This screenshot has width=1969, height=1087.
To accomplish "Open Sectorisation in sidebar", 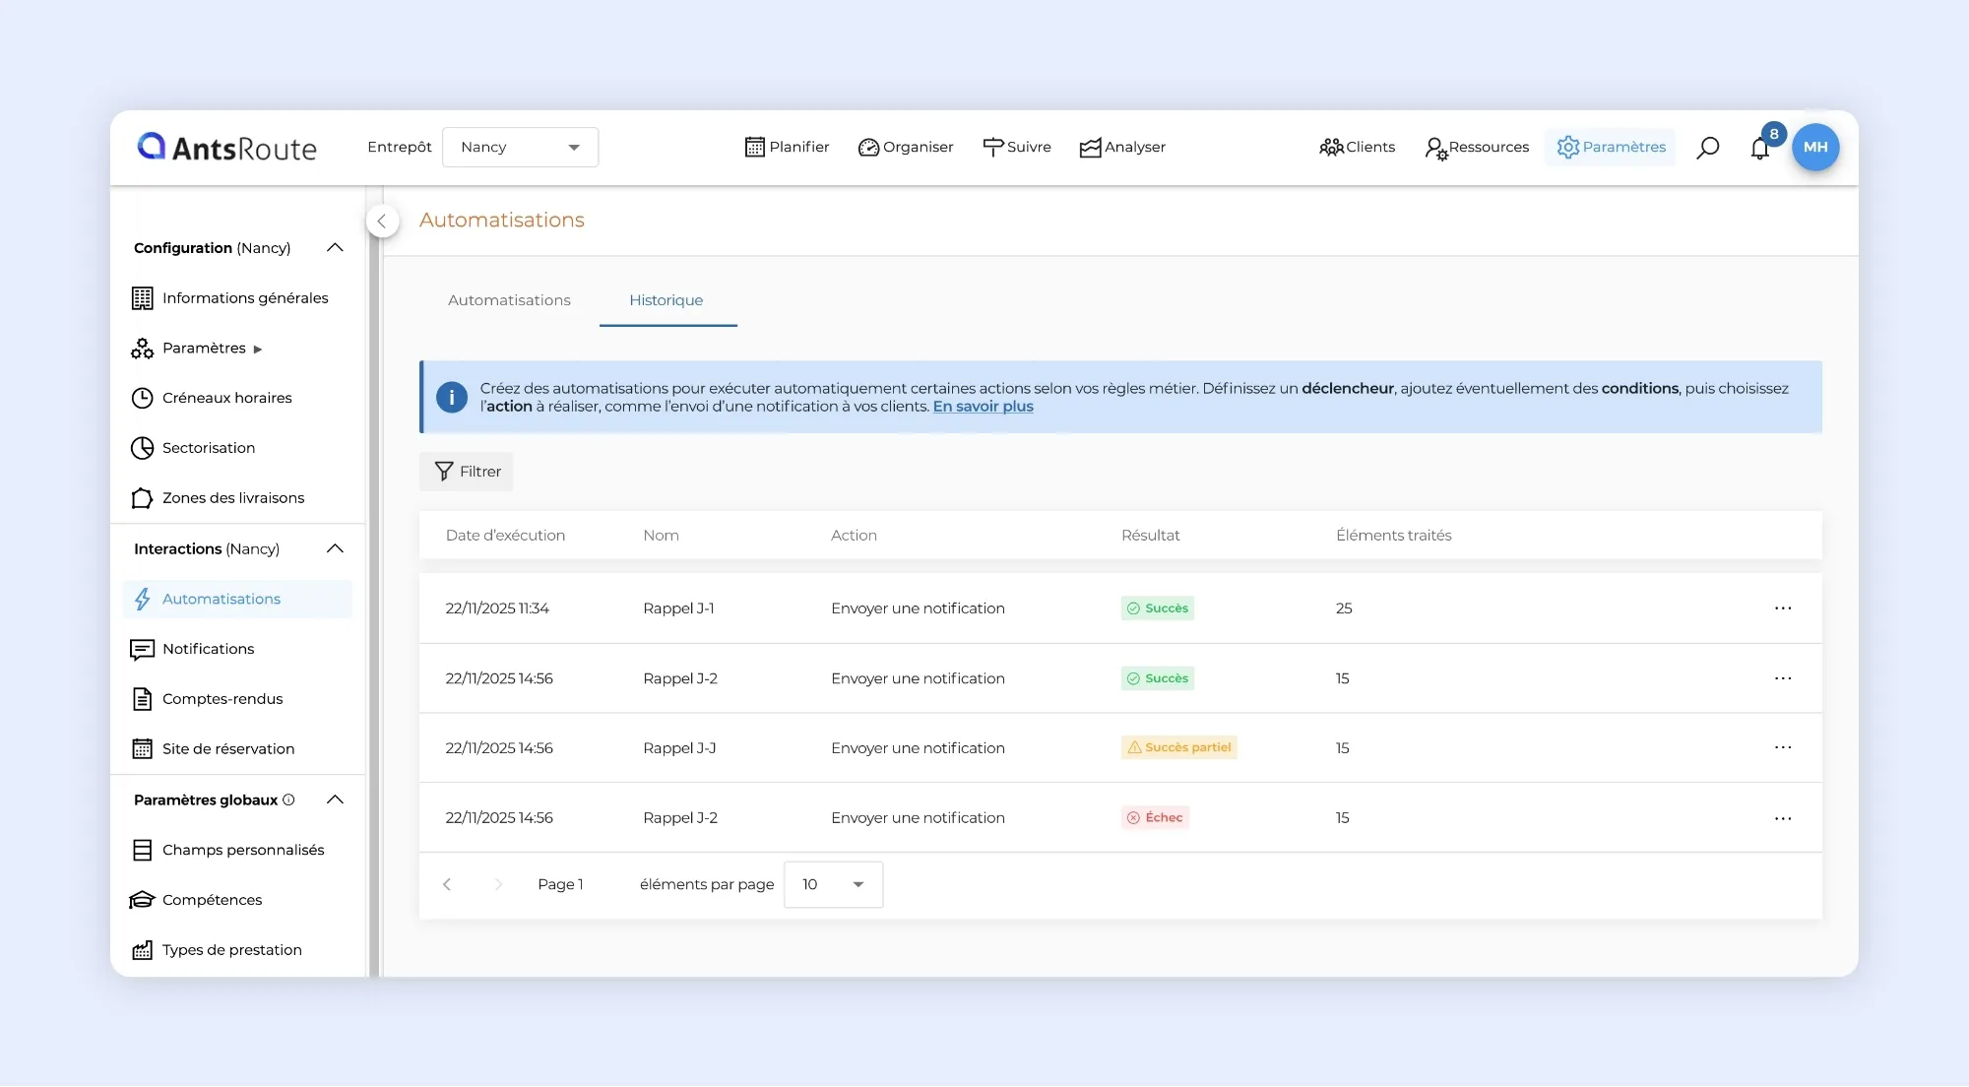I will (193, 448).
